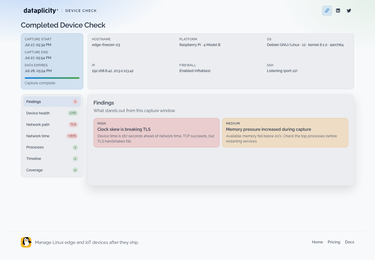Click the capture start time Jul 27, 05:34 PM

(38, 45)
